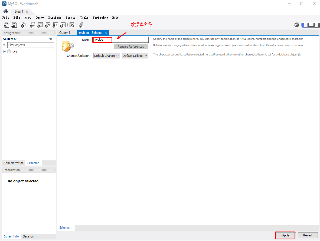The height and width of the screenshot is (241, 320).
Task: Click the create new view icon
Action: pyautogui.click(x=48, y=25)
